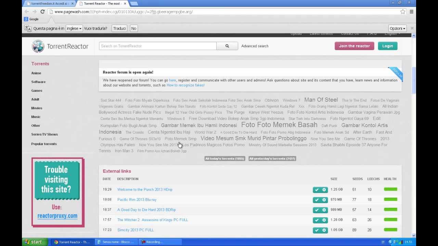Bookmark this page with the star icon
The width and height of the screenshot is (438, 246).
(x=403, y=12)
